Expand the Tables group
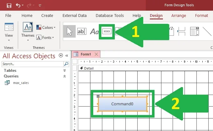This screenshot has width=213, height=131. click(64, 71)
